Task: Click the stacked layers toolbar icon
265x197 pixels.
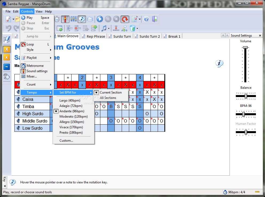Action: [90, 19]
